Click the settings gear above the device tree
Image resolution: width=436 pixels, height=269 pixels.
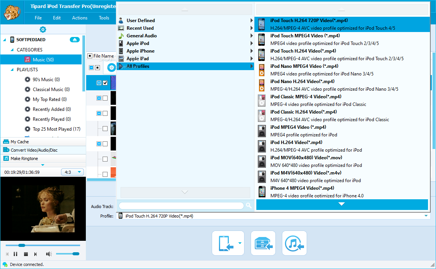coord(43,29)
